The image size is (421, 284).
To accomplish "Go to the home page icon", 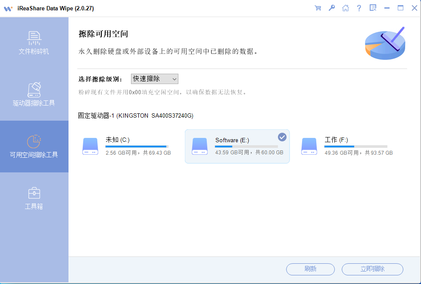I will [x=346, y=8].
